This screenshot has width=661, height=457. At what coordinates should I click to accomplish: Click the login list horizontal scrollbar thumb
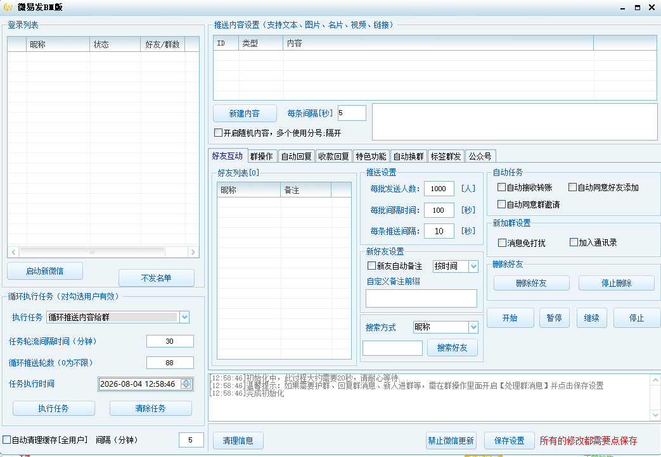92,252
